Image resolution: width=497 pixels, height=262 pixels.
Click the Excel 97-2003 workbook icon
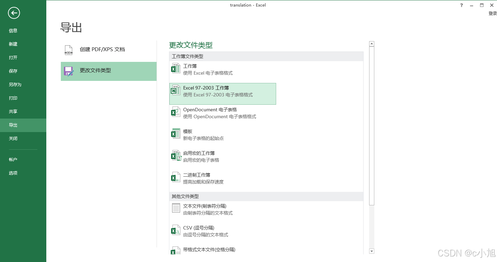coord(176,90)
